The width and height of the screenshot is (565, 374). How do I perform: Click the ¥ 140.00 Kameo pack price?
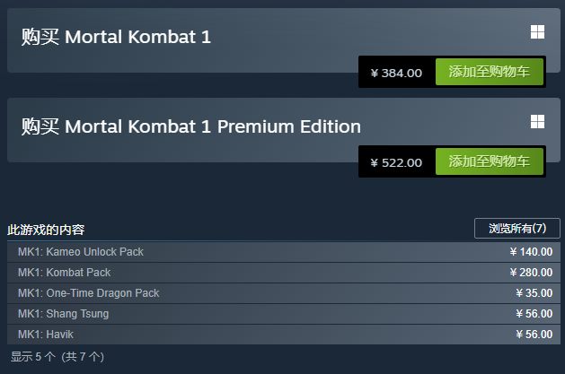point(531,252)
